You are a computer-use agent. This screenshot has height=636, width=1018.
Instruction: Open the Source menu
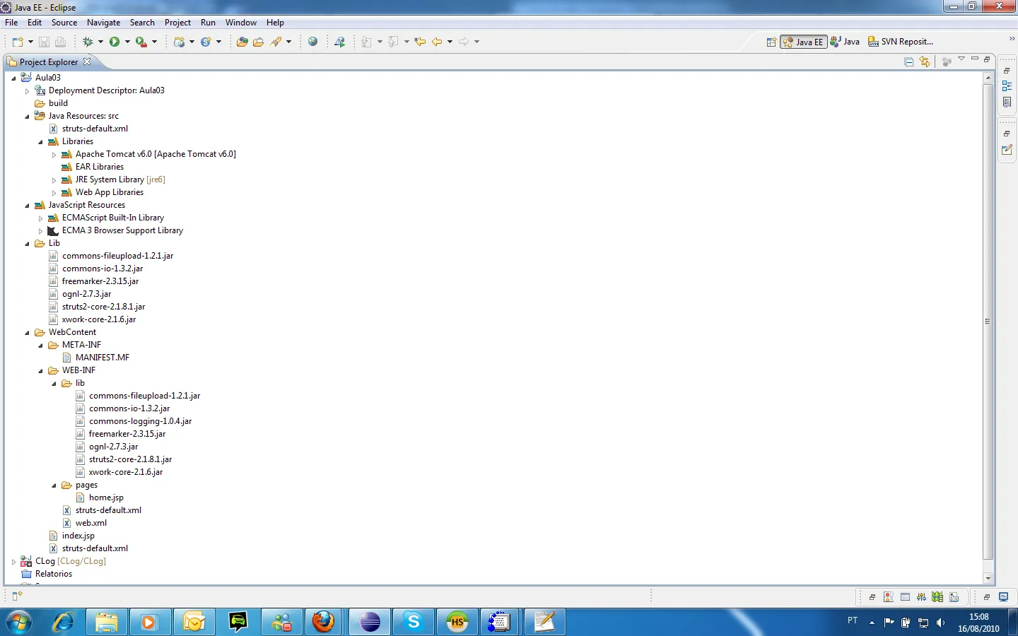coord(64,23)
